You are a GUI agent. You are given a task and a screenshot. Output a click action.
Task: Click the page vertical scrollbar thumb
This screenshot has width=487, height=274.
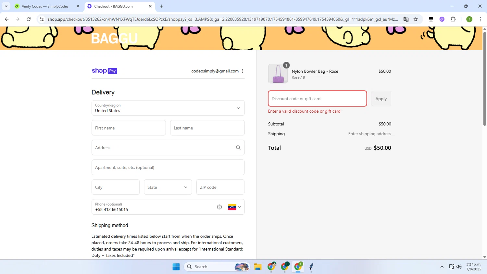pos(484,79)
